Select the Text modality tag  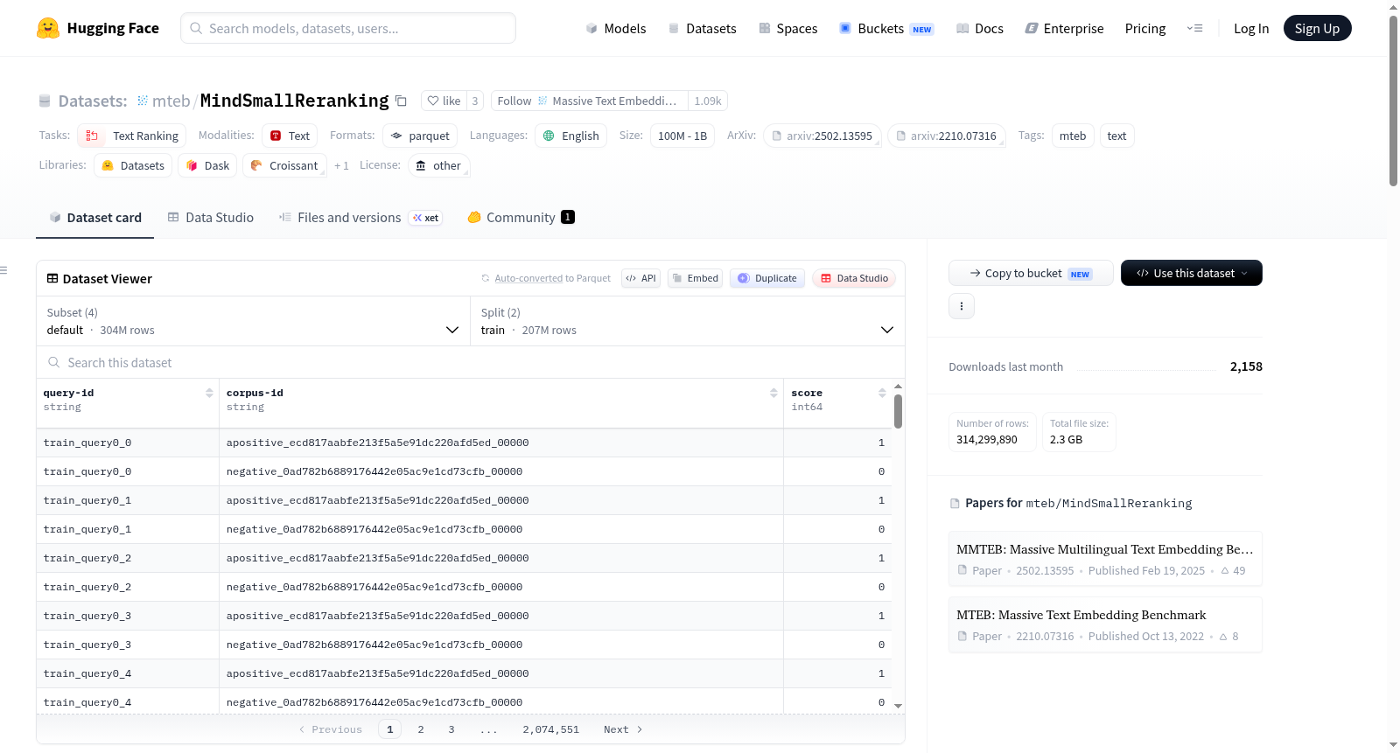(x=290, y=136)
